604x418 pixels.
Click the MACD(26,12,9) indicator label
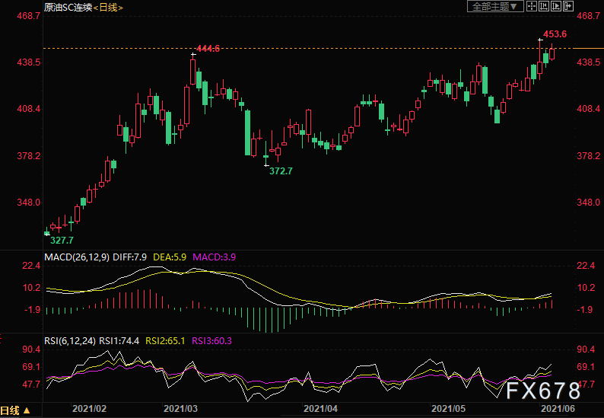pyautogui.click(x=76, y=257)
